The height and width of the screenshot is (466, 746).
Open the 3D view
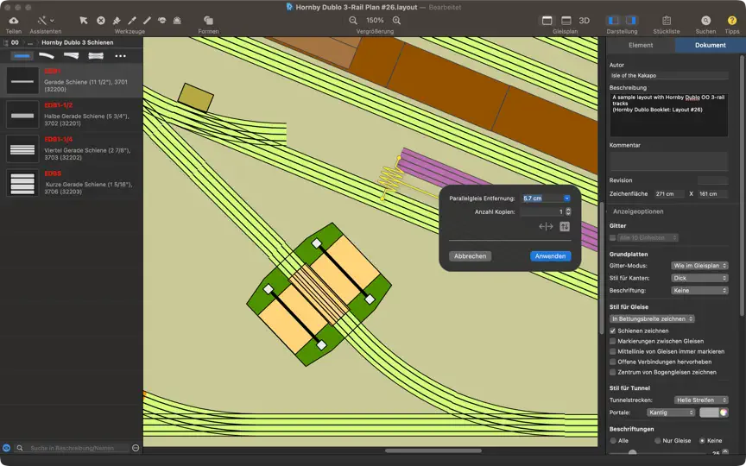[x=585, y=21]
